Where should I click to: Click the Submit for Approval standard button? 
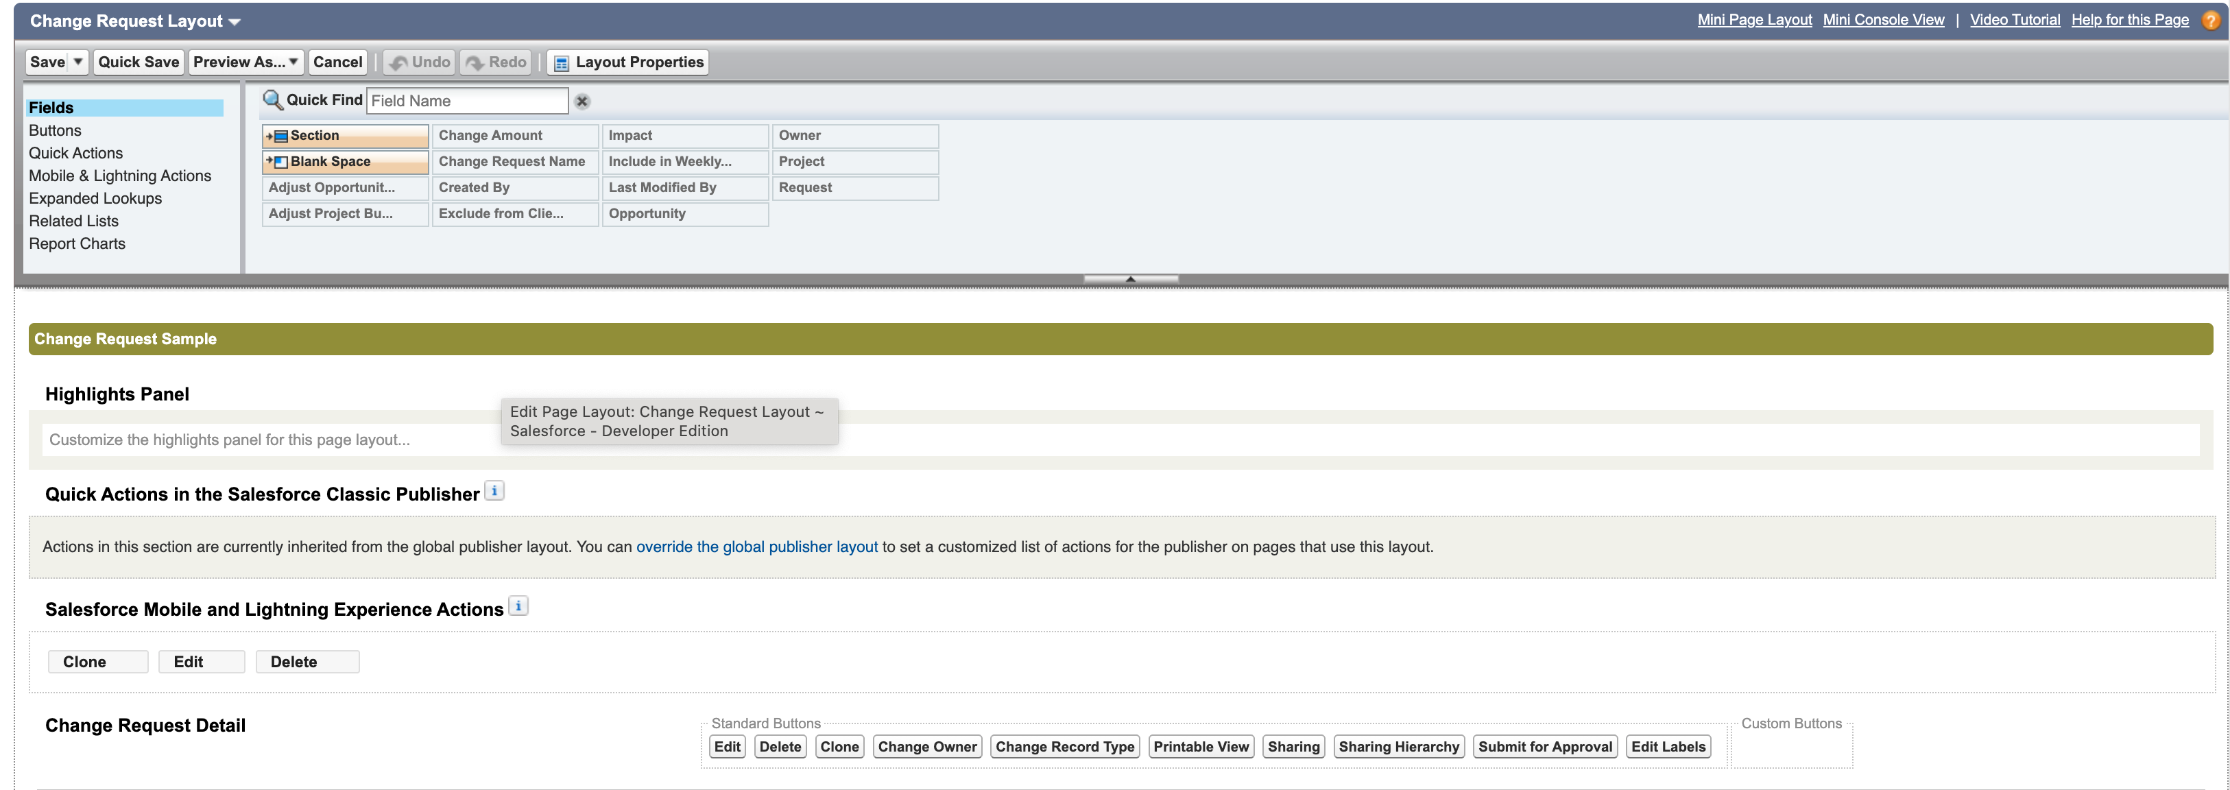(1545, 747)
